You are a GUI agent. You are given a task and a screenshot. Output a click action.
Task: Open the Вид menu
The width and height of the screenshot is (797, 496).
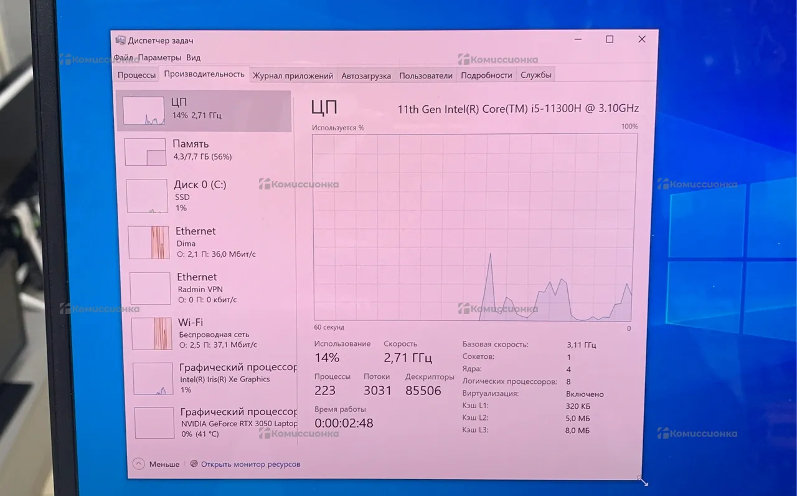(193, 57)
